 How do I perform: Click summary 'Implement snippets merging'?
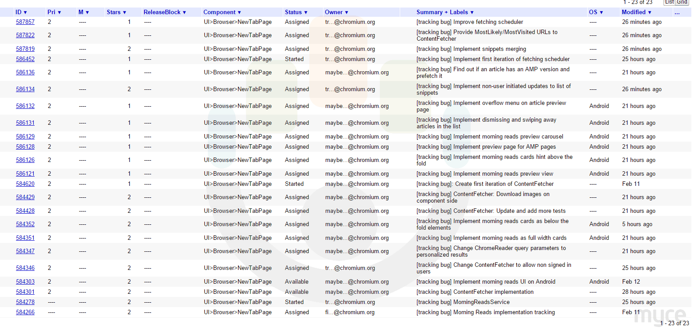coord(490,49)
